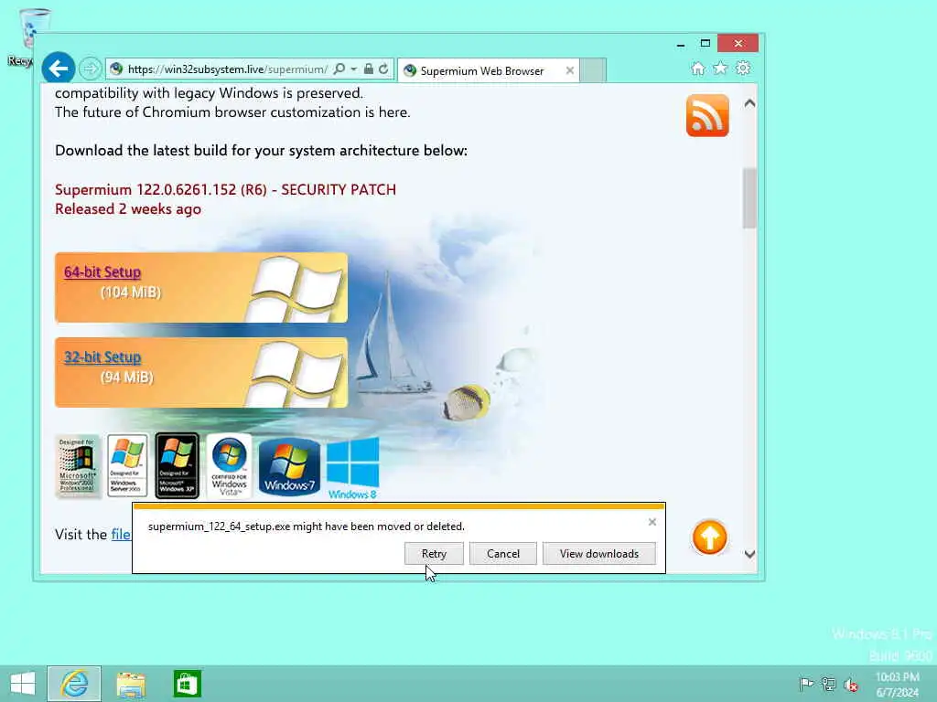Click View downloads button
Viewport: 937px width, 702px height.
598,553
